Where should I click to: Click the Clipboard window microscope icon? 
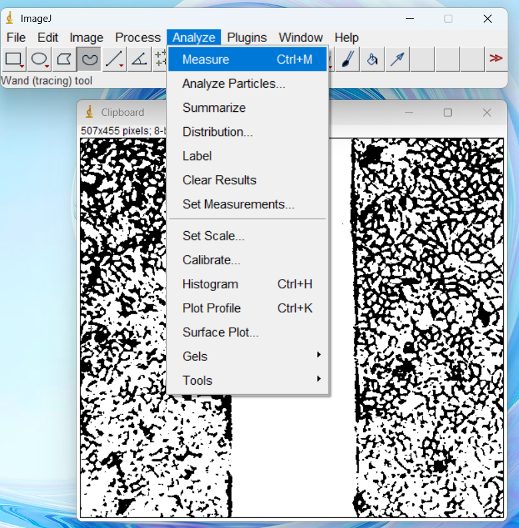pyautogui.click(x=89, y=112)
